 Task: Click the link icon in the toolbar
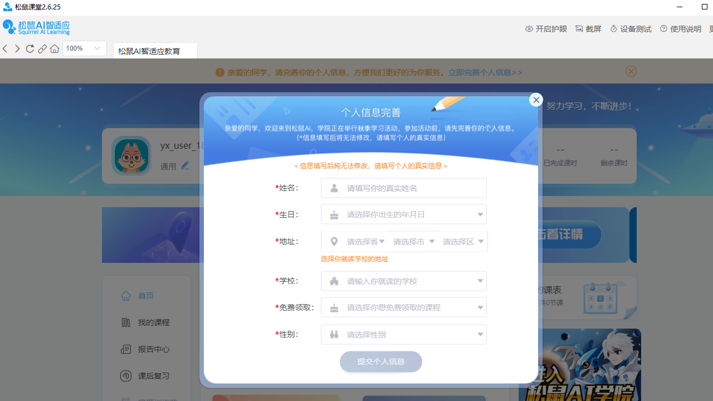[x=42, y=48]
